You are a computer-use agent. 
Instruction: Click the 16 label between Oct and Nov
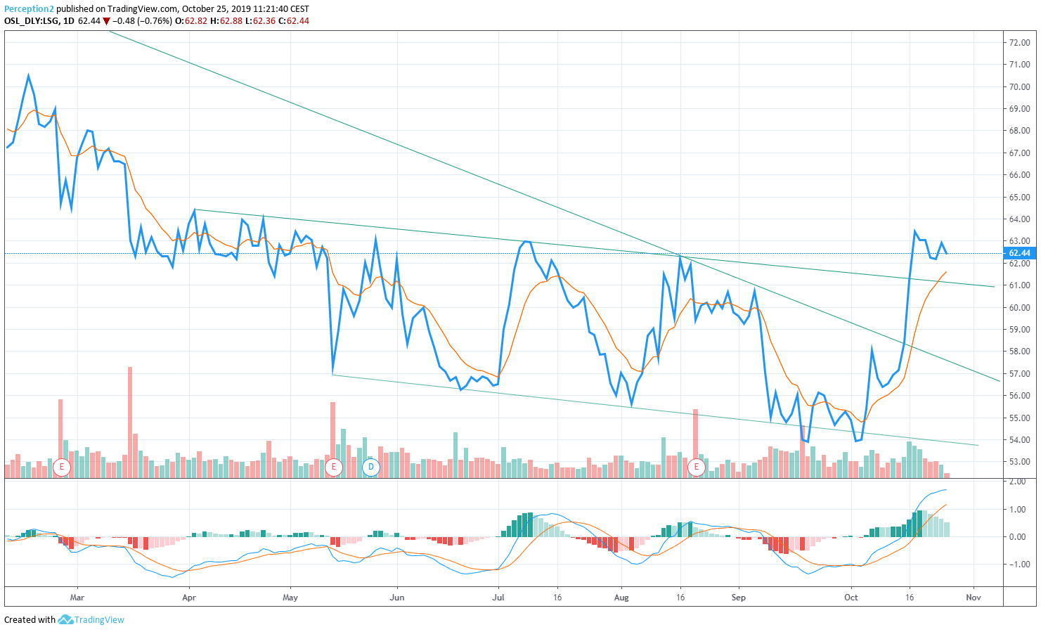click(910, 598)
